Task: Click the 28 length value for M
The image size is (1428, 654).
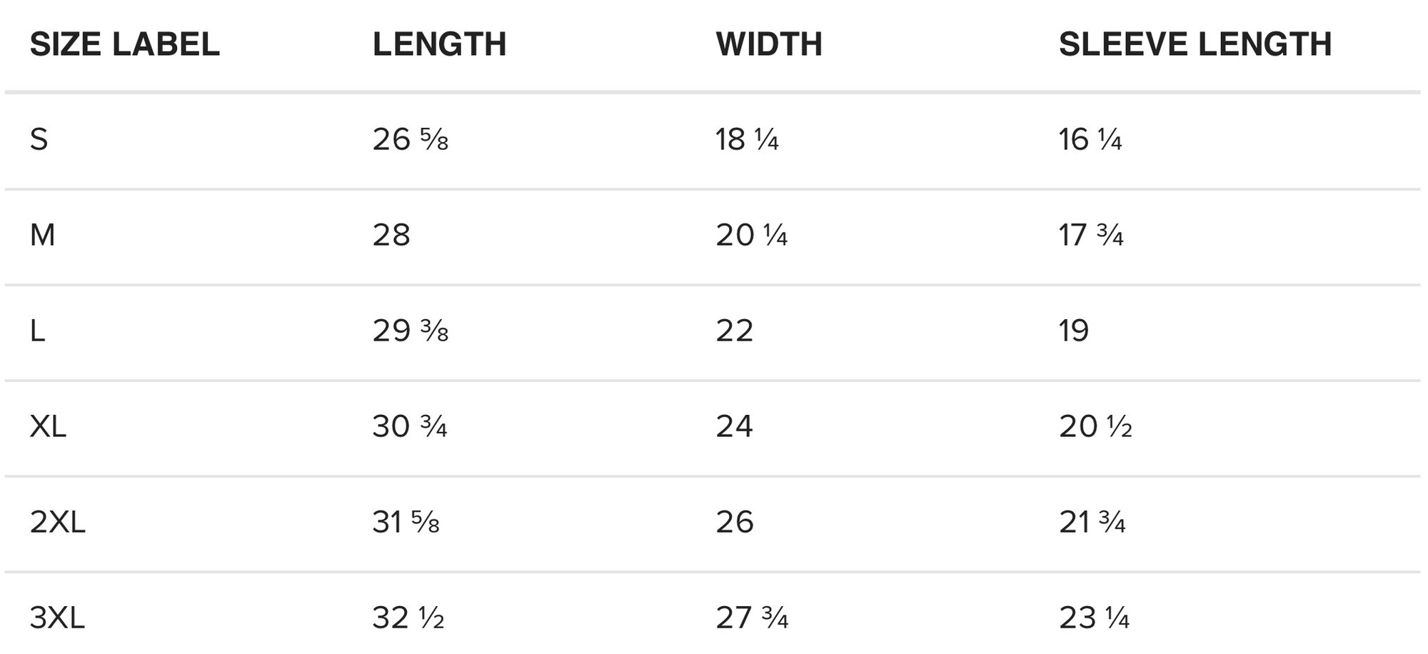Action: pyautogui.click(x=391, y=235)
